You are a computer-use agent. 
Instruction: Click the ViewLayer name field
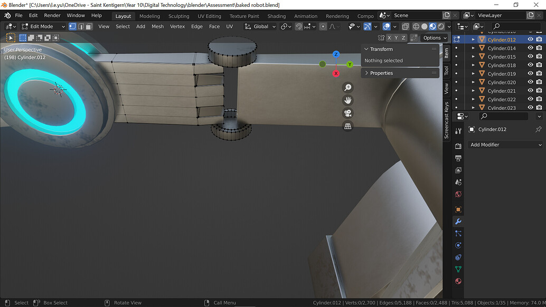click(x=501, y=15)
